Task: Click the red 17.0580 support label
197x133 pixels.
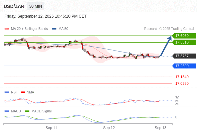Action: pyautogui.click(x=182, y=83)
